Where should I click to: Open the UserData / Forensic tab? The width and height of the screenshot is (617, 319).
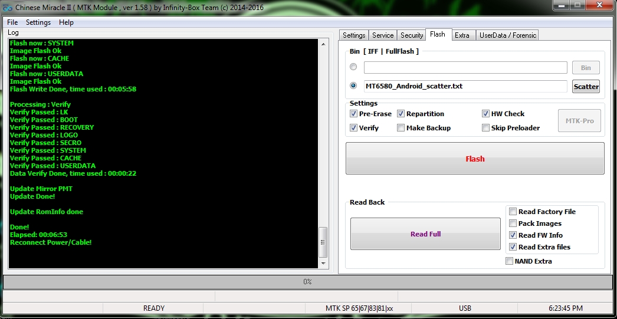click(x=508, y=35)
